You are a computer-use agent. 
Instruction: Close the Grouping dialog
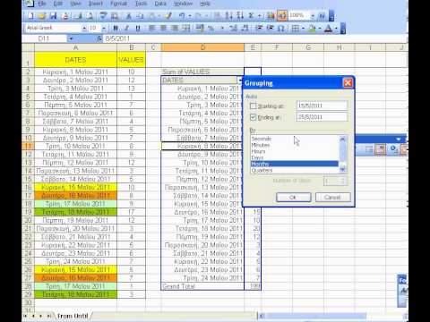[x=348, y=83]
